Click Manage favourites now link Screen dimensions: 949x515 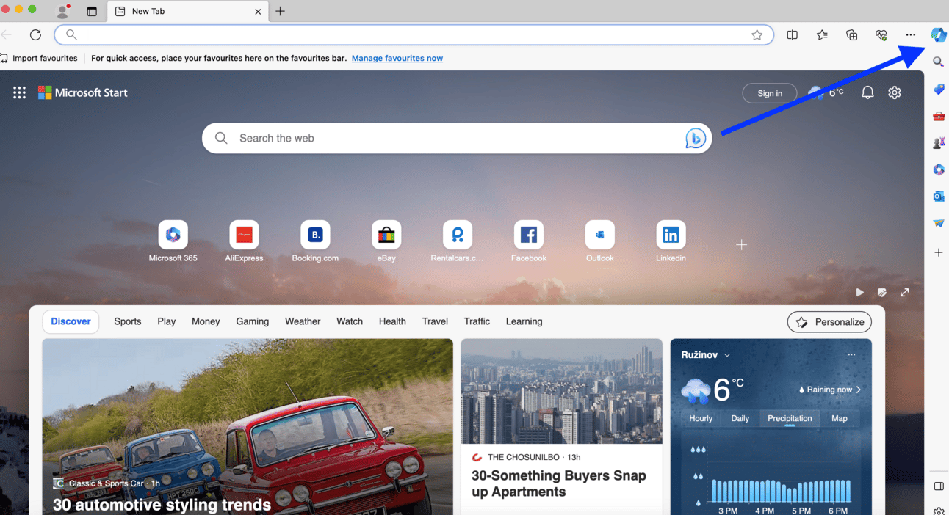point(397,58)
